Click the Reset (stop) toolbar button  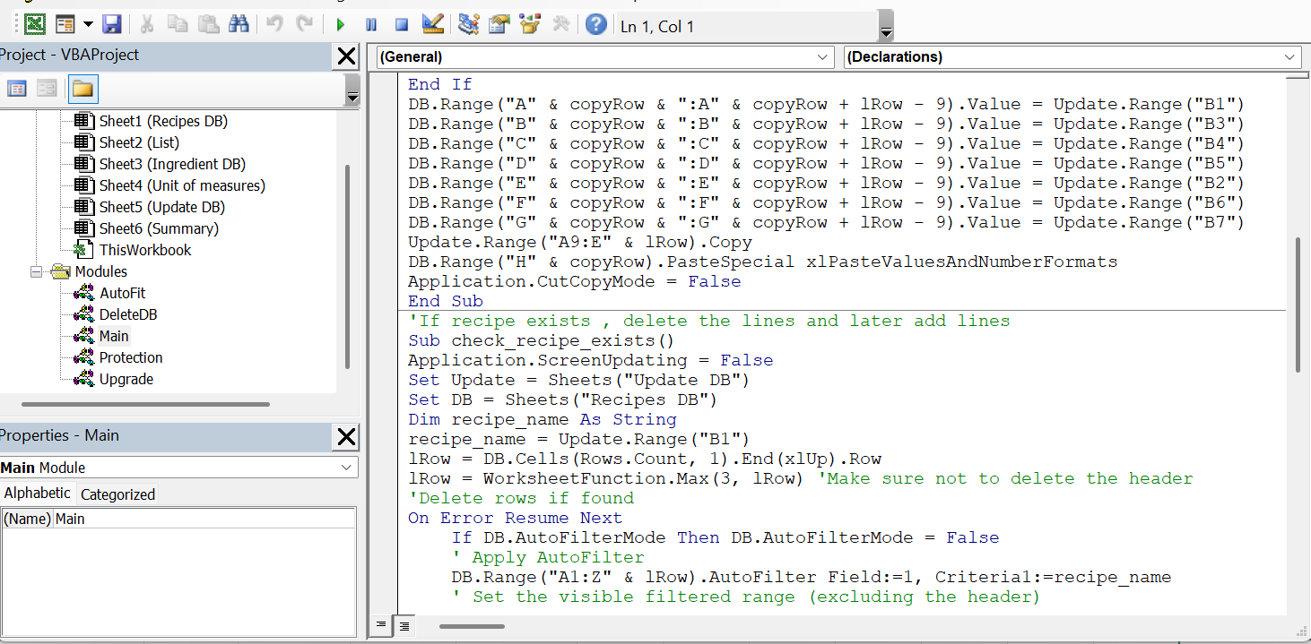(402, 25)
